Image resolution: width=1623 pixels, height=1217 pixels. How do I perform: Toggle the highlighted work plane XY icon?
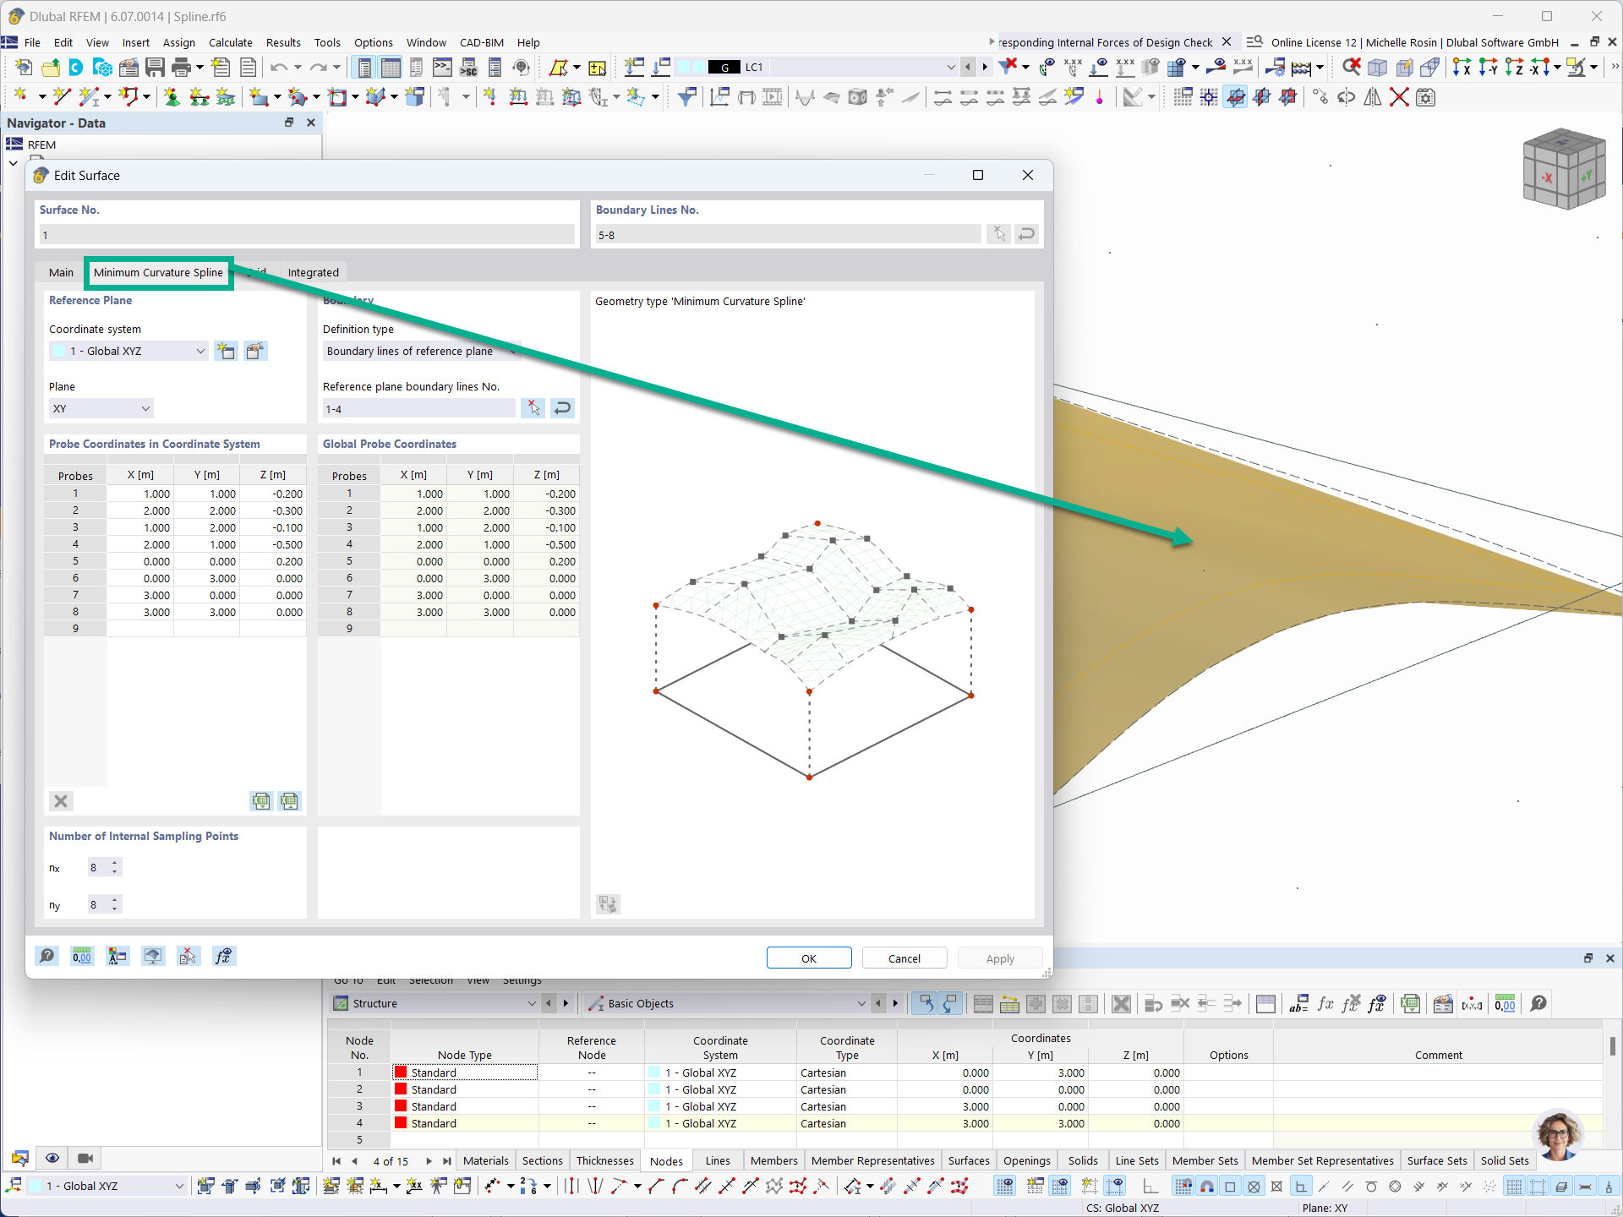click(1236, 96)
